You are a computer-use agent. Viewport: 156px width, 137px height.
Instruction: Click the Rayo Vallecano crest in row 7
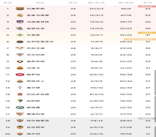click(x=20, y=48)
